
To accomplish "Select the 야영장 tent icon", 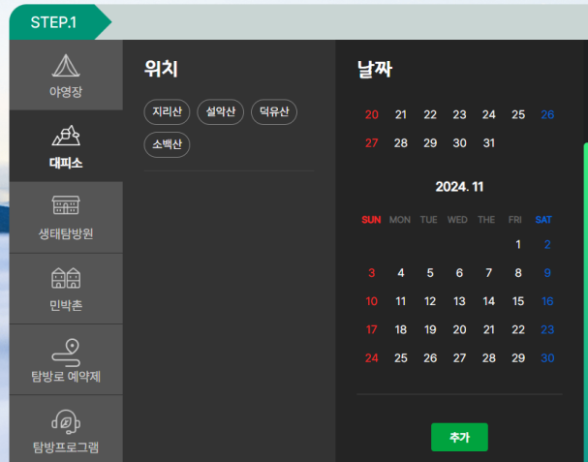I will pyautogui.click(x=66, y=66).
